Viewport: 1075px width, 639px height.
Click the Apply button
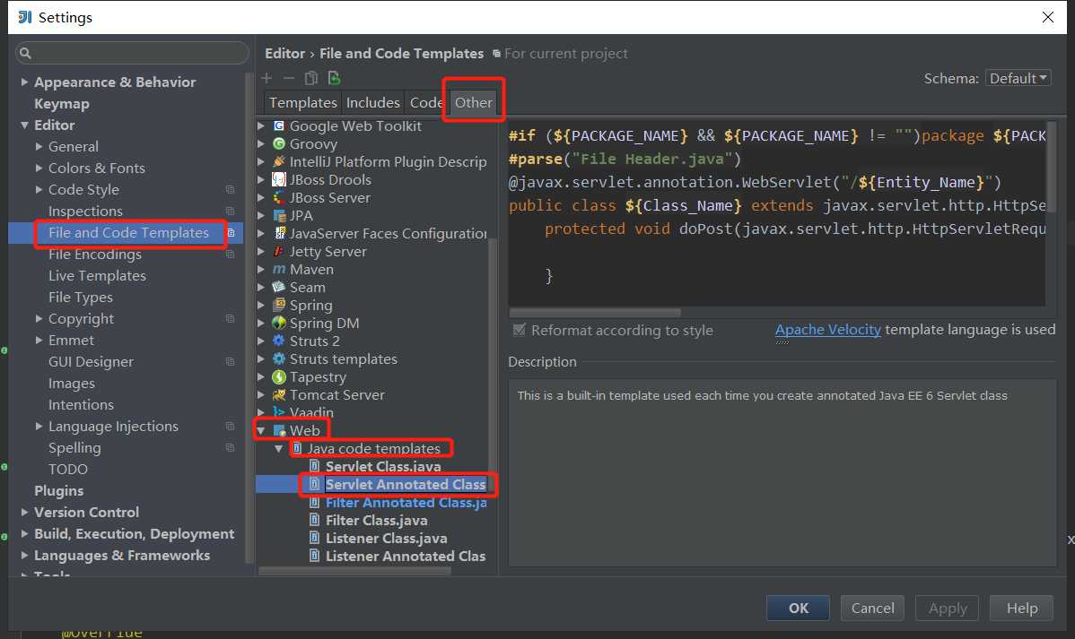pyautogui.click(x=948, y=609)
